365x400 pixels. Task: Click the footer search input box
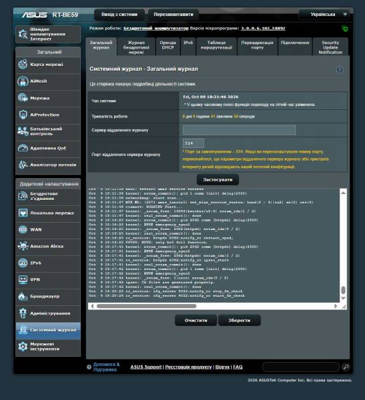coord(301,367)
